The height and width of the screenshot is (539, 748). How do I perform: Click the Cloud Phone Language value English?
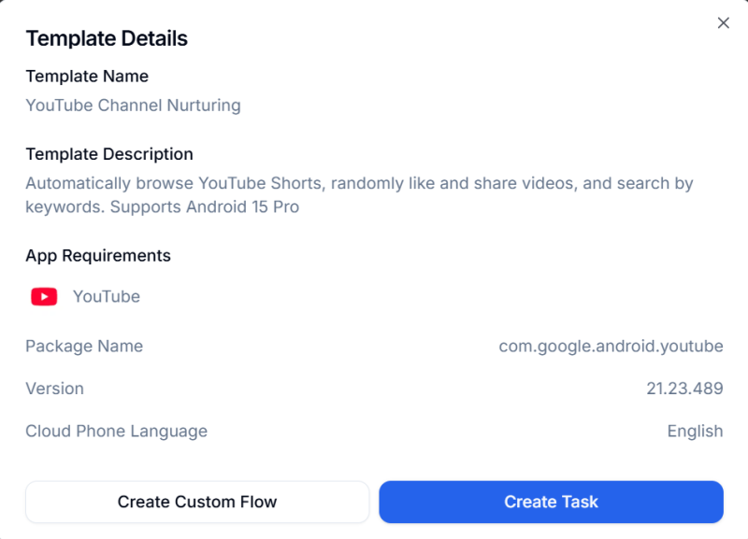[x=695, y=431]
